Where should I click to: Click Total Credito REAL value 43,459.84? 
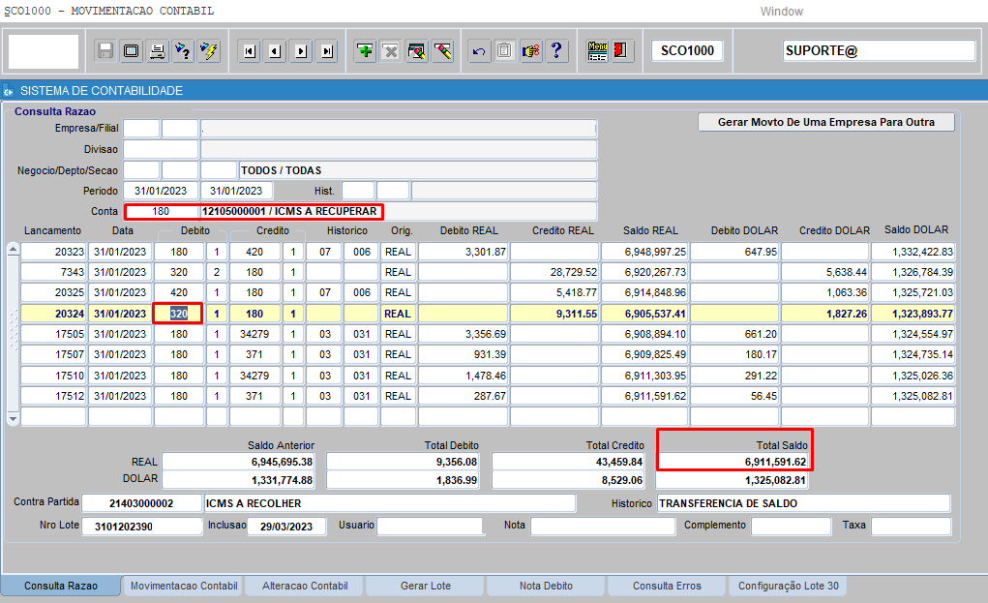coord(568,462)
